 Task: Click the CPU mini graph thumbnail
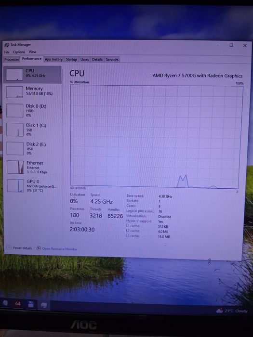(14, 75)
